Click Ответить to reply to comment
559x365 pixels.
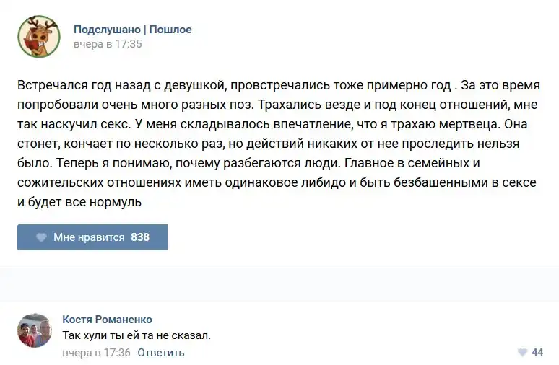[161, 353]
